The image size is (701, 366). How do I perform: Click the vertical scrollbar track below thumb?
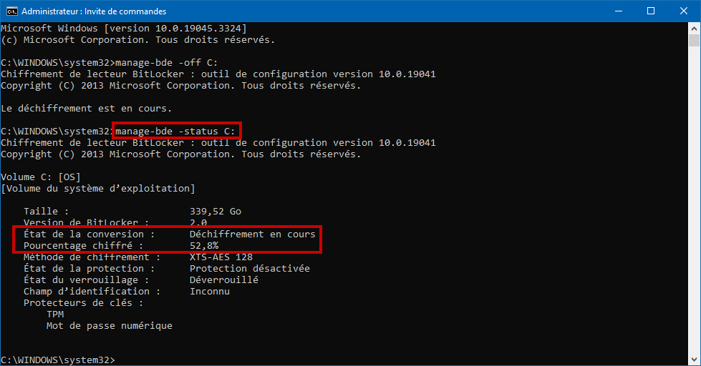(694, 201)
